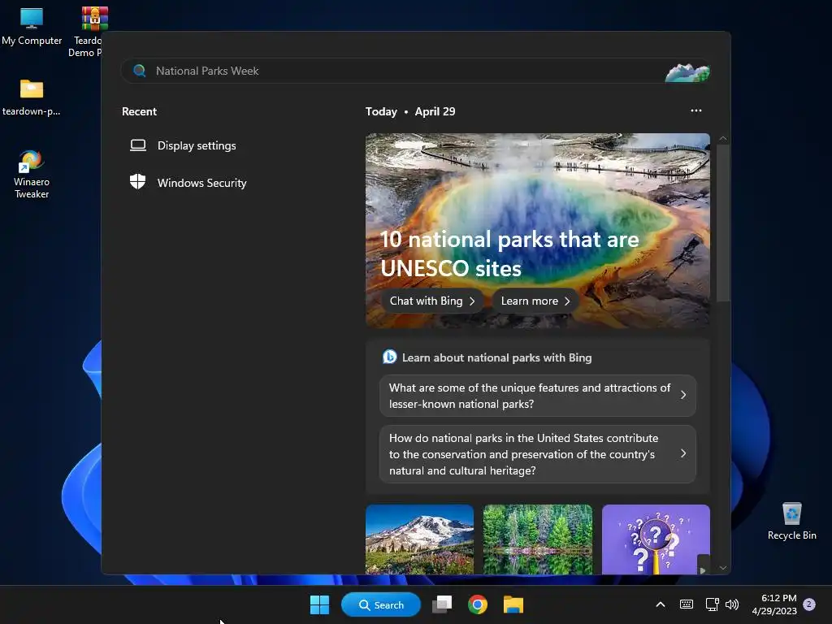Open the forest lake reflection thumbnail
Screen dimensions: 832x624
pos(538,539)
